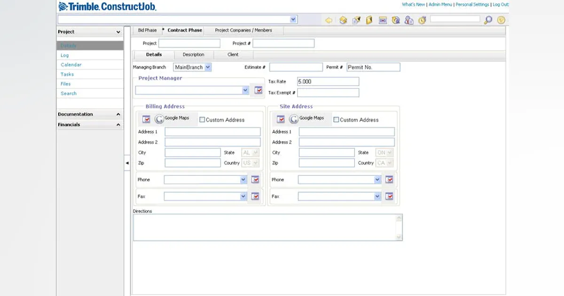Open the What's New link
Viewport: 564px width, 296px height.
click(x=414, y=4)
